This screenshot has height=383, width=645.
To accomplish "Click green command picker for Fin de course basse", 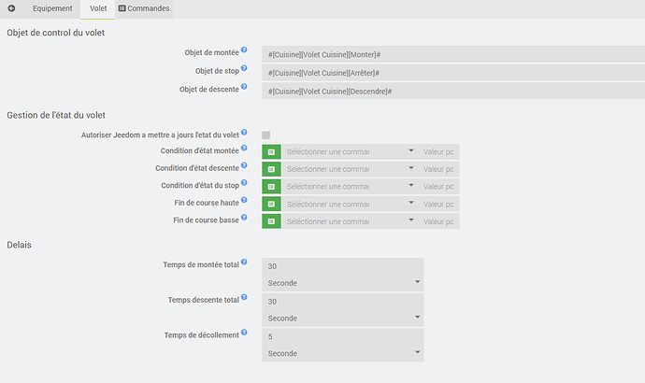I will click(271, 221).
